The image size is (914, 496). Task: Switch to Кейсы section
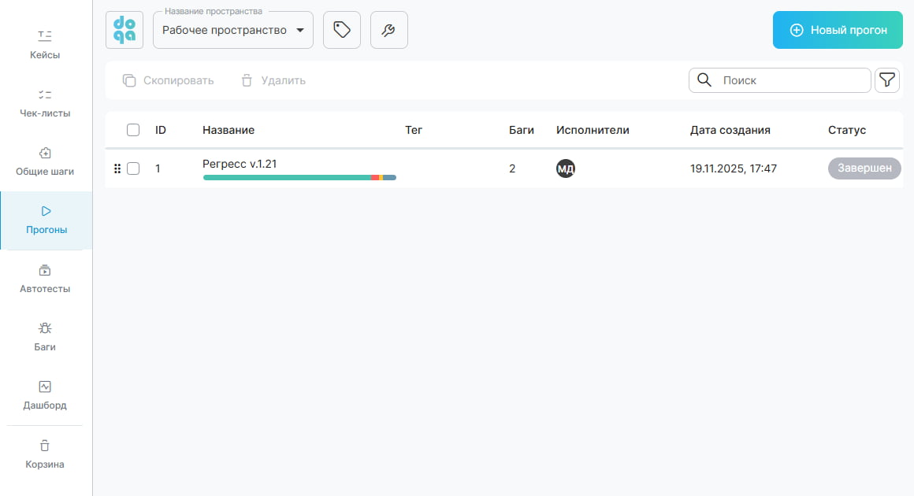click(45, 44)
